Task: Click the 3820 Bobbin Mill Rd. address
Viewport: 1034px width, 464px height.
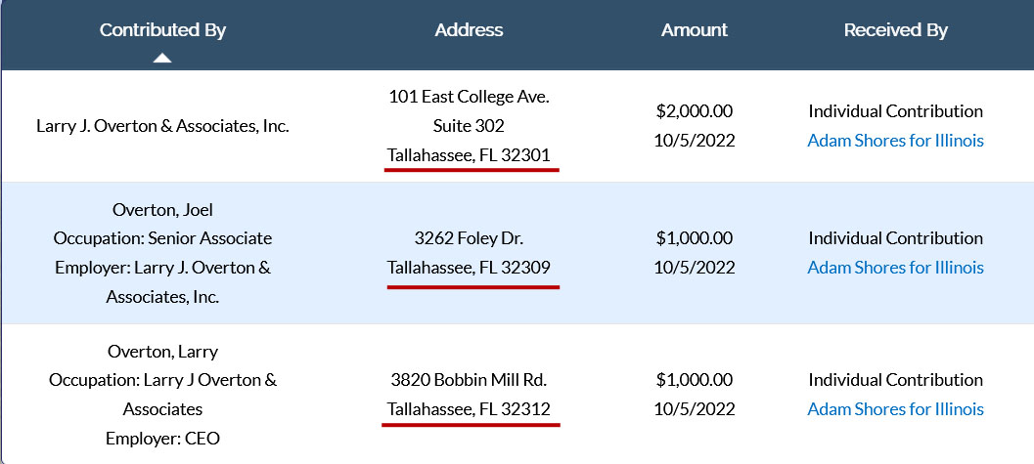Action: click(x=469, y=380)
